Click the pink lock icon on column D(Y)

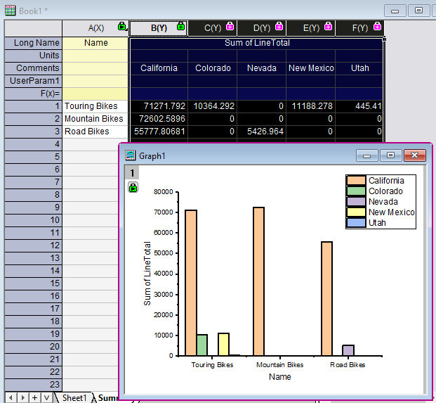click(x=279, y=27)
